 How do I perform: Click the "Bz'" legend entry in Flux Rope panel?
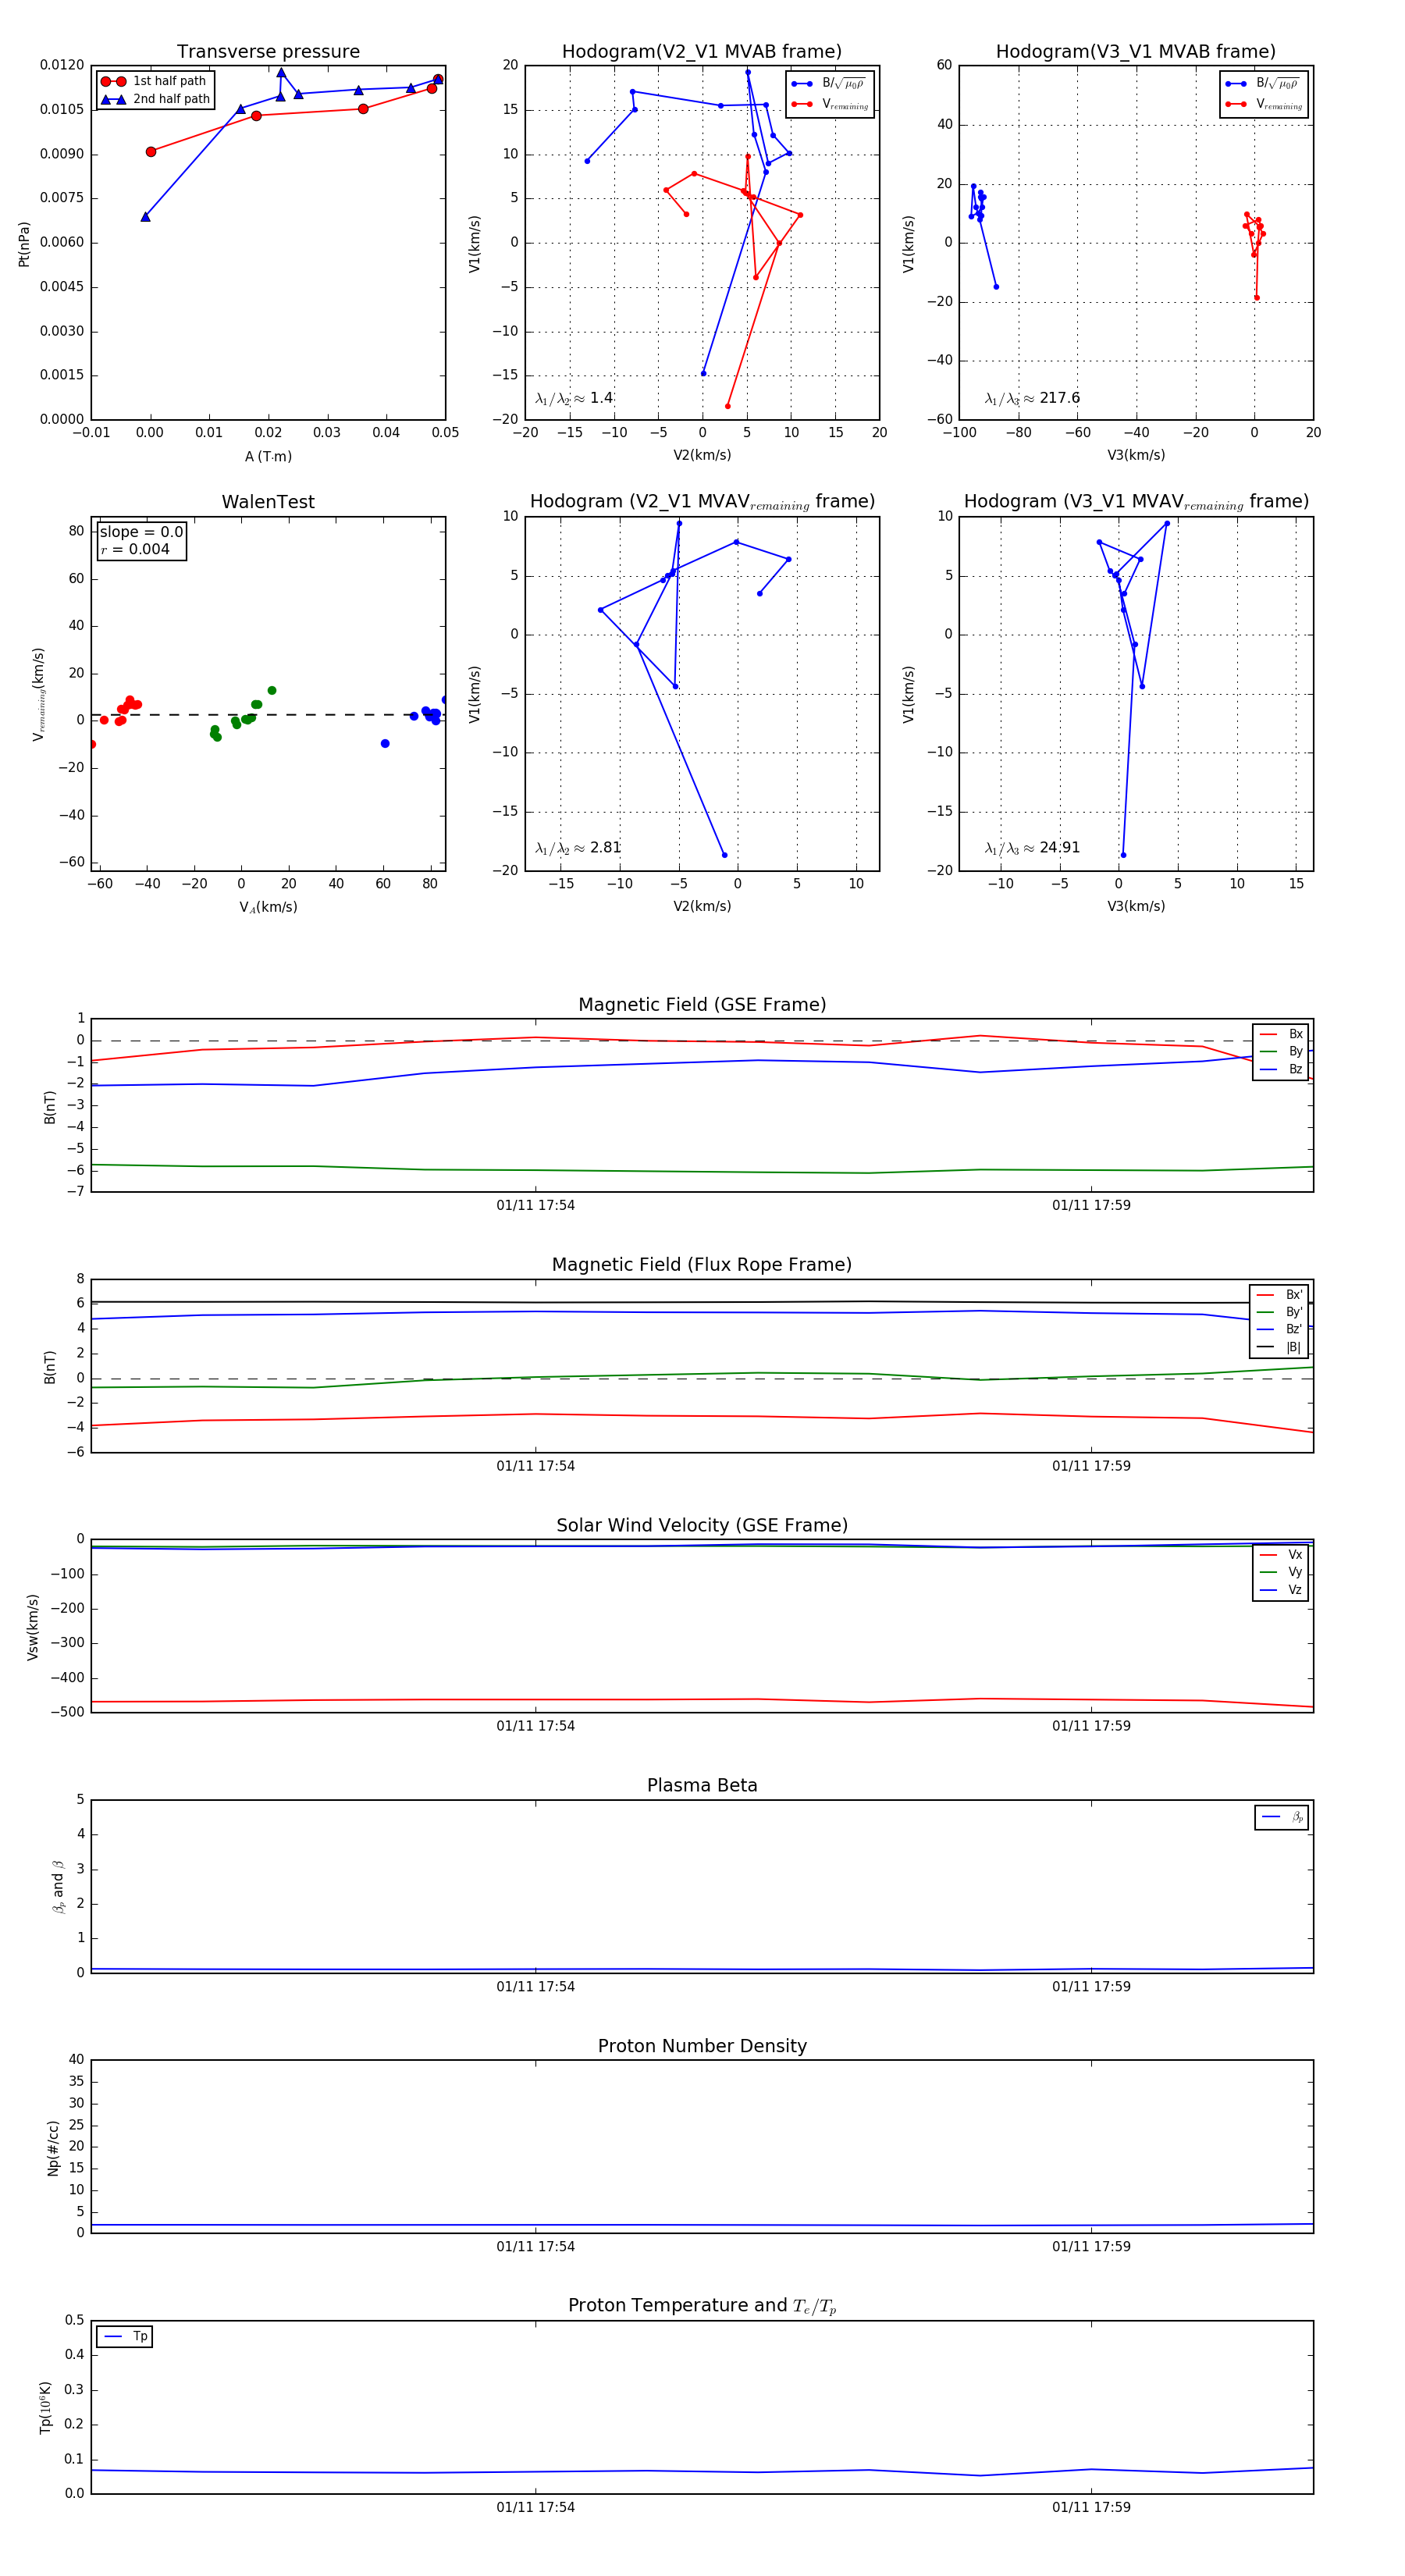pos(1280,1330)
